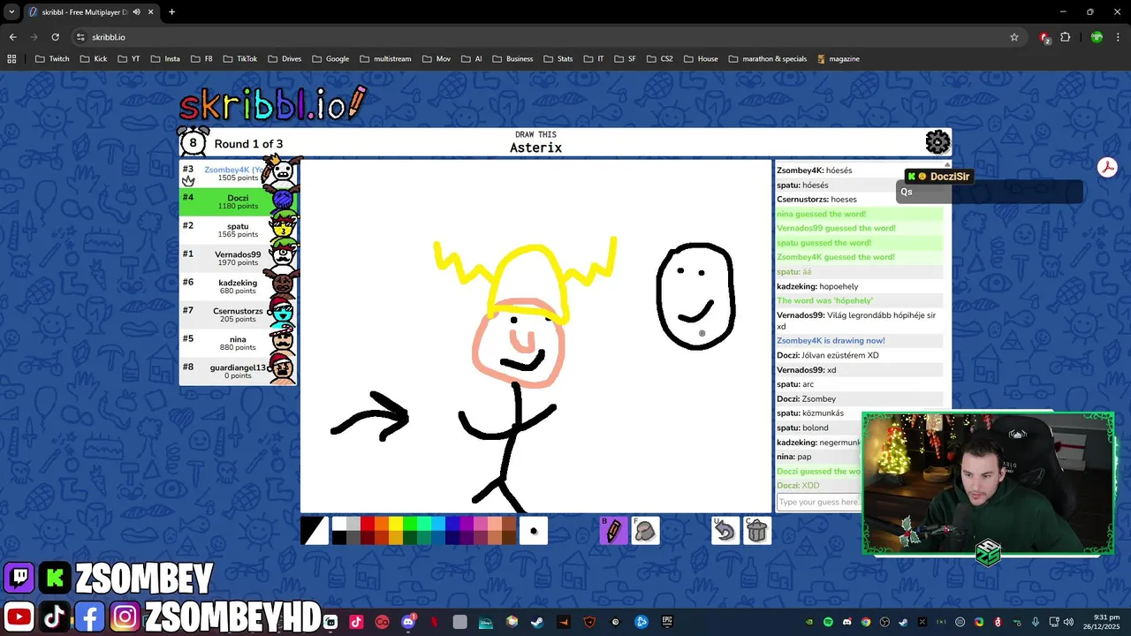This screenshot has width=1131, height=636.
Task: Mute the skribbl browser tab audio
Action: click(136, 11)
